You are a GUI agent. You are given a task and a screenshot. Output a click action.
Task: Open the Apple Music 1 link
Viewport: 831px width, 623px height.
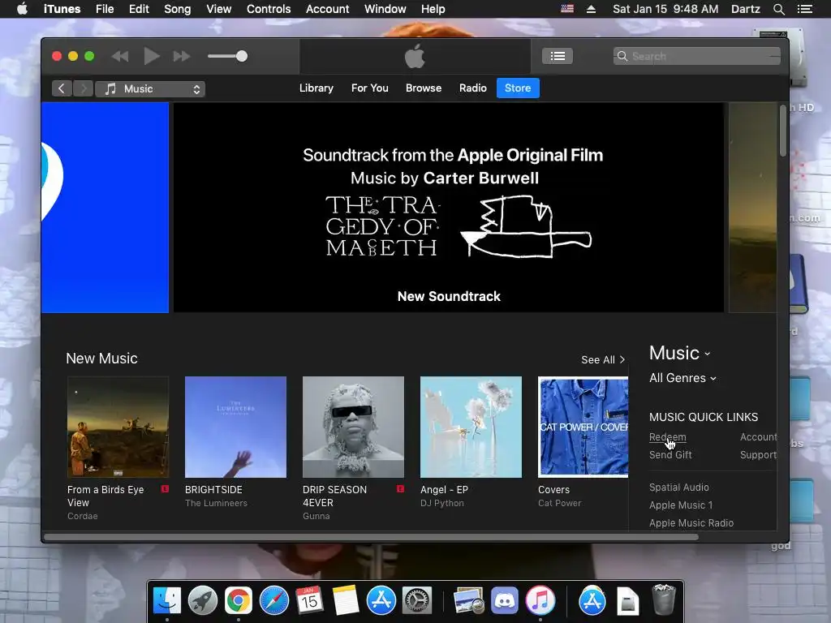coord(681,505)
